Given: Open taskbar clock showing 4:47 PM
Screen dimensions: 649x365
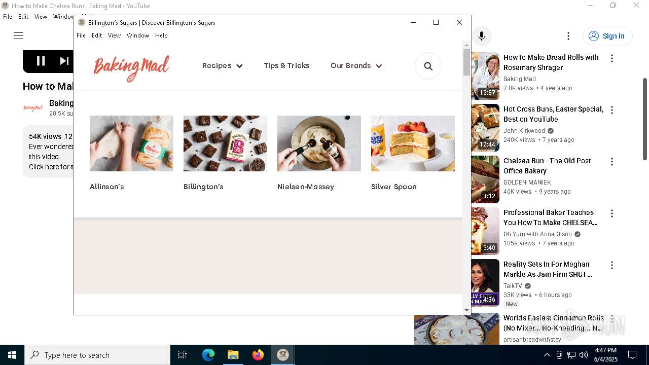Looking at the screenshot, I should click(x=605, y=355).
